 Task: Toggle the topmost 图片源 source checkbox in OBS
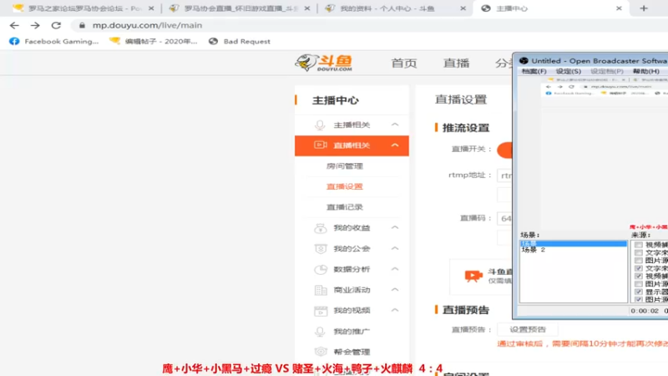[x=638, y=261]
